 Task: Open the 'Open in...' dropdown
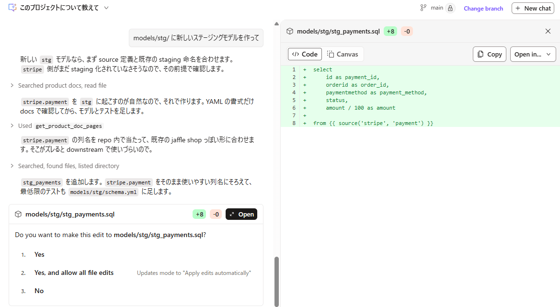(533, 54)
